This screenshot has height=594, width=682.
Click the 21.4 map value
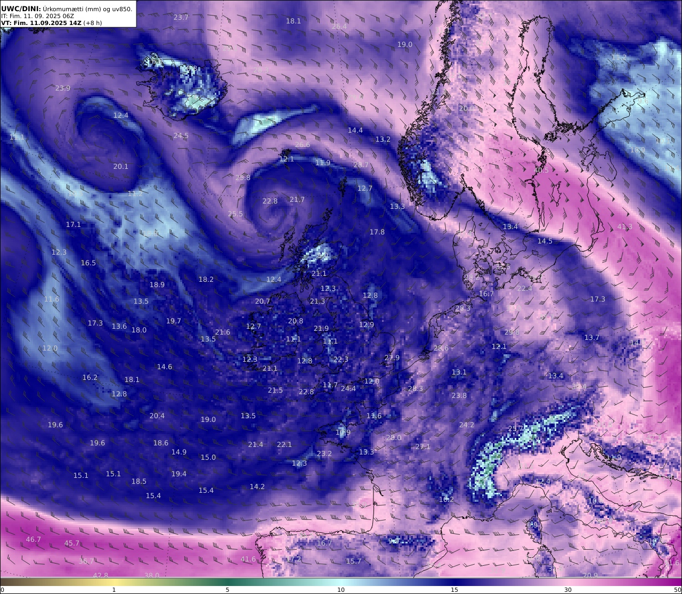pos(256,444)
